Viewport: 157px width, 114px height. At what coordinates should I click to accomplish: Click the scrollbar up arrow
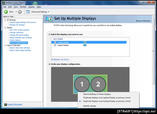(153, 17)
